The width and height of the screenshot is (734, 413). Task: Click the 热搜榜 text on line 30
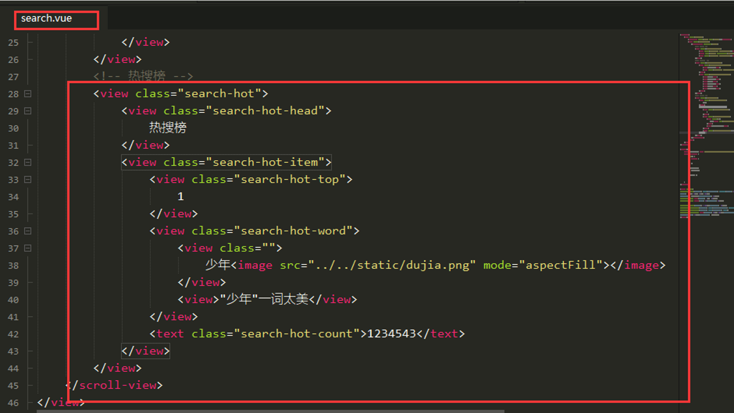[168, 128]
